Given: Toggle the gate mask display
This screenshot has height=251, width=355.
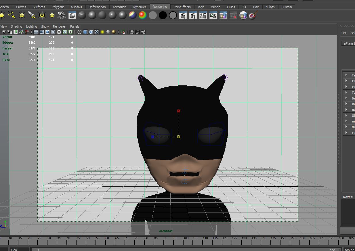Looking at the screenshot, I should (x=53, y=32).
